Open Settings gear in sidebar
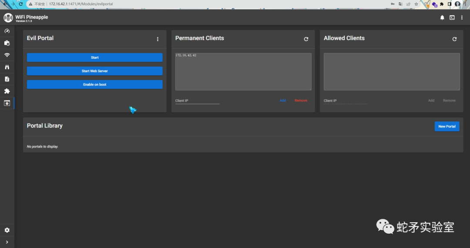 coord(7,230)
